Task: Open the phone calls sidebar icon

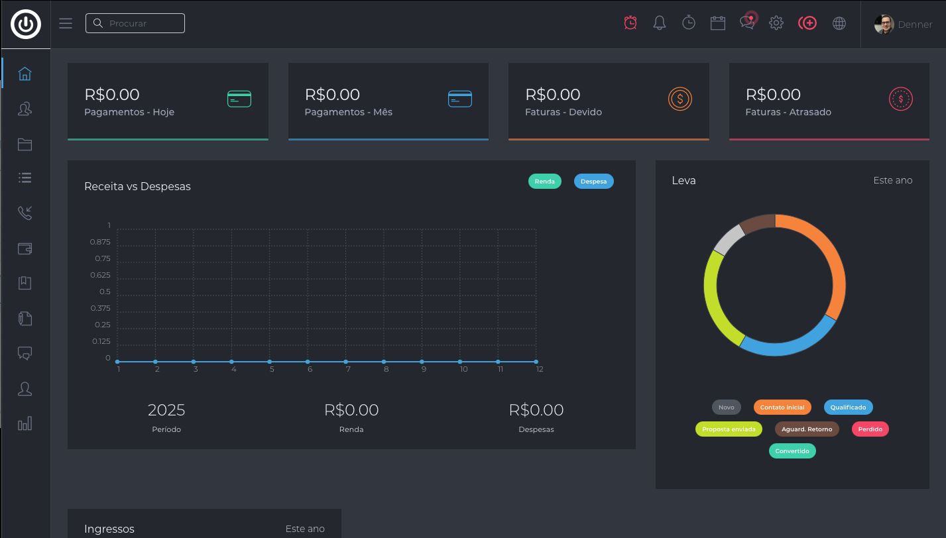Action: [x=25, y=213]
